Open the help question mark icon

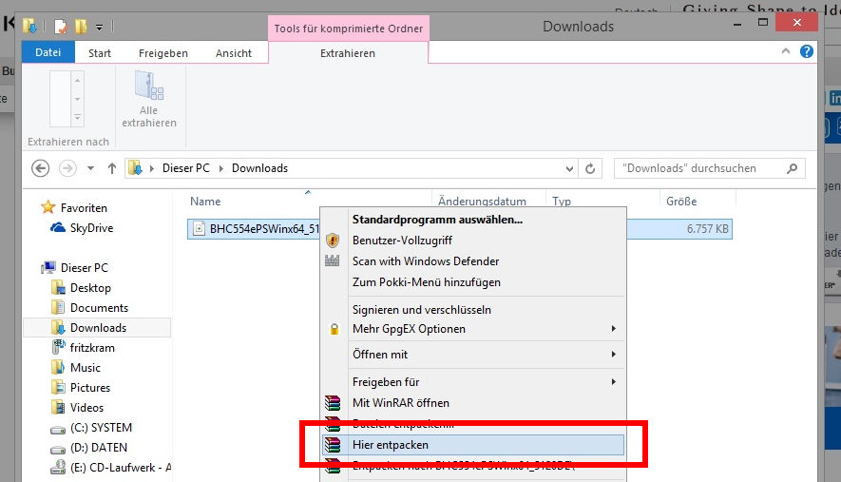pyautogui.click(x=806, y=51)
